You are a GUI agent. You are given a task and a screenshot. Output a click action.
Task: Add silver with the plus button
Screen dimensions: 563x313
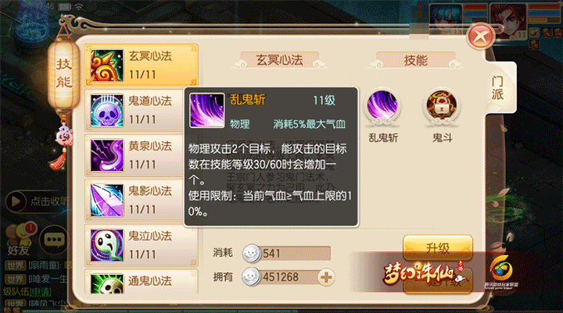pos(326,277)
